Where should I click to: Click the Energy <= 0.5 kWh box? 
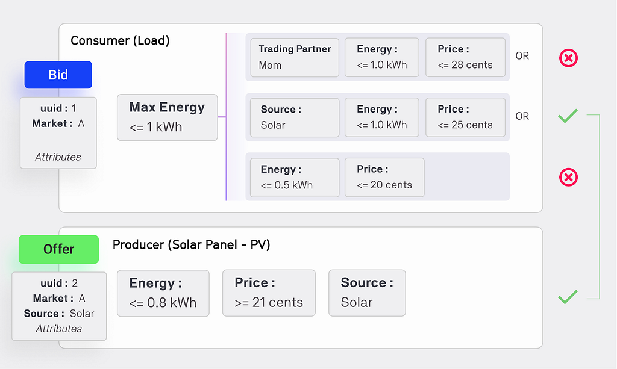click(295, 178)
